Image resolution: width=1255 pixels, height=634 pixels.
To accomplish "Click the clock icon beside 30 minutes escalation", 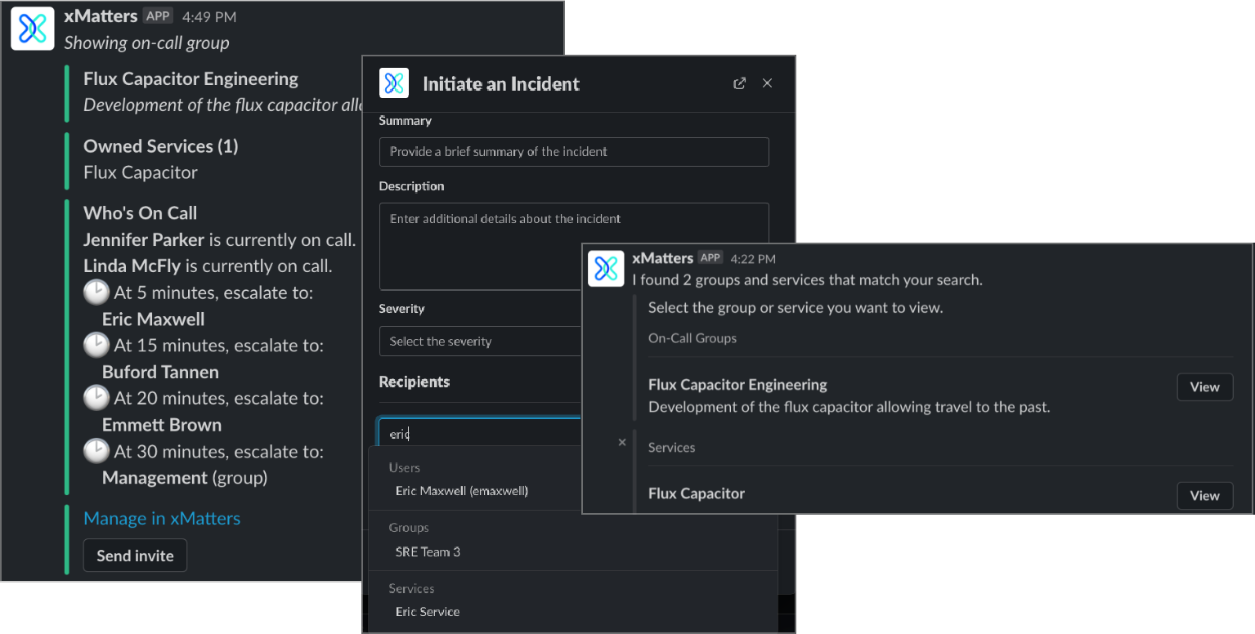I will coord(96,452).
